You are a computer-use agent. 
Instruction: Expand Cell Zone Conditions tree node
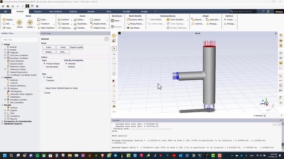[x=5, y=55]
